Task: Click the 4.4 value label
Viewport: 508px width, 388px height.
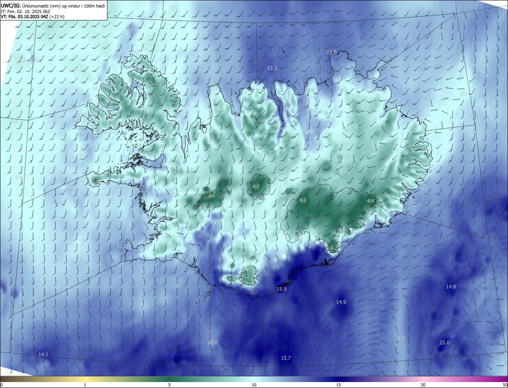Action: (x=371, y=201)
